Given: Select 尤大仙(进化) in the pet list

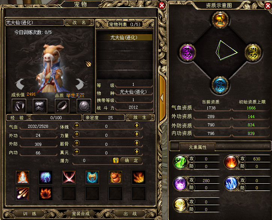Looking at the screenshot, I should (x=125, y=37).
